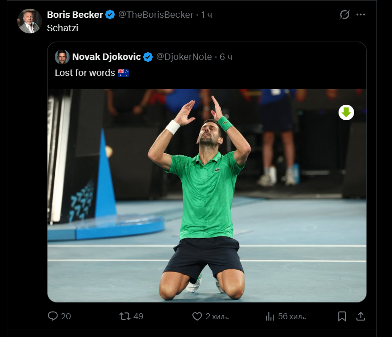Open the @TheBorisBecker handle link
392x337 pixels.
tap(156, 15)
